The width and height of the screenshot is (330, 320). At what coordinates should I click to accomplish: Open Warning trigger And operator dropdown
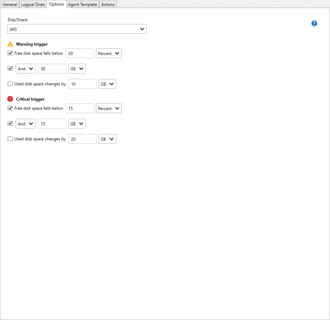pyautogui.click(x=25, y=69)
